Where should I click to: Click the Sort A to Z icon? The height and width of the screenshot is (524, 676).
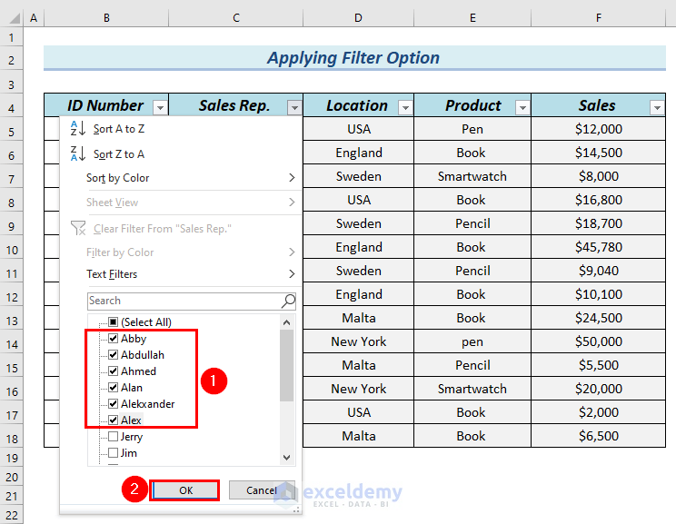[x=77, y=129]
